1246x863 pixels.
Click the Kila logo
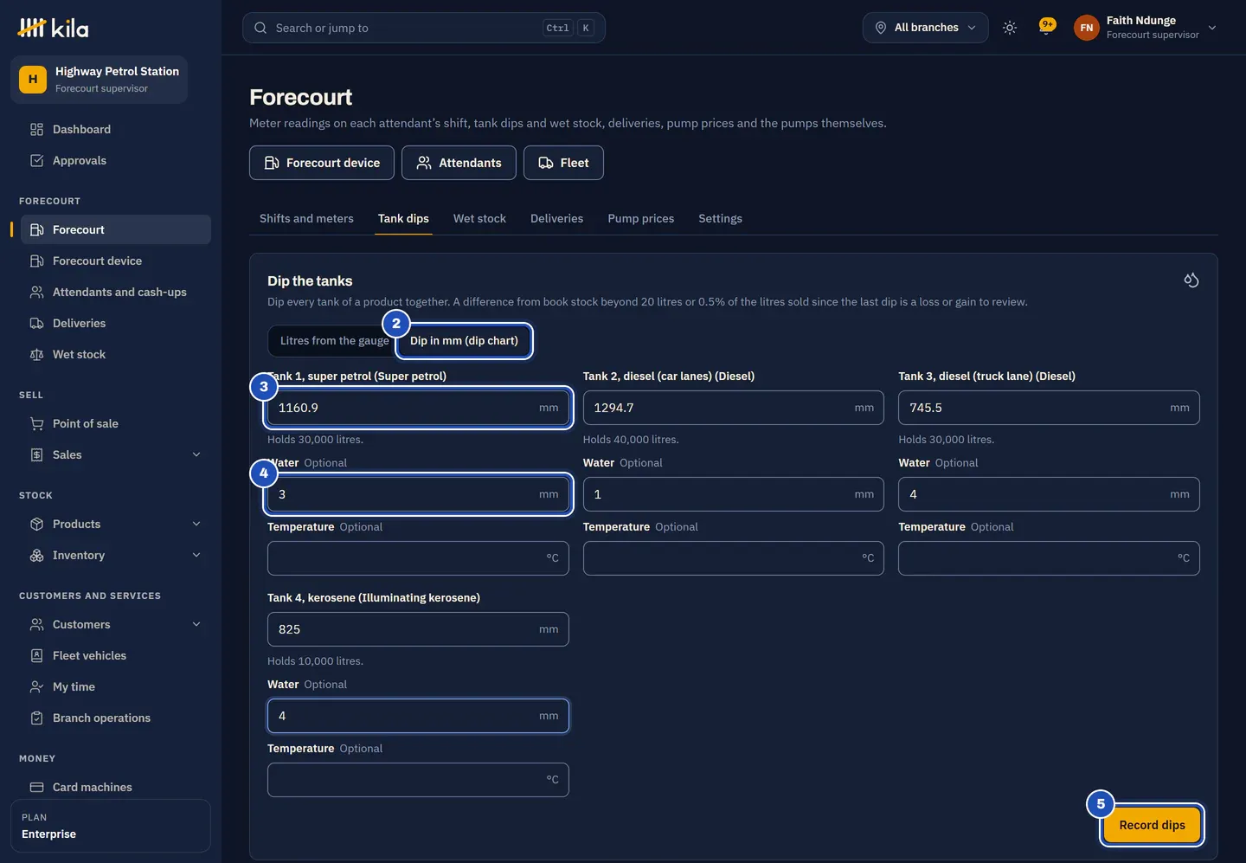pos(53,28)
